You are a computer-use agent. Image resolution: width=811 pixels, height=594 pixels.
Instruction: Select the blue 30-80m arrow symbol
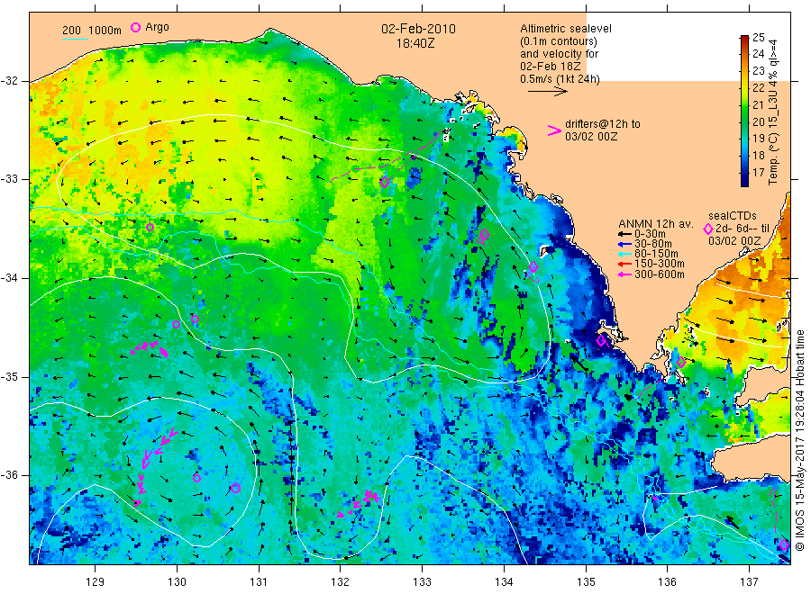(x=624, y=244)
